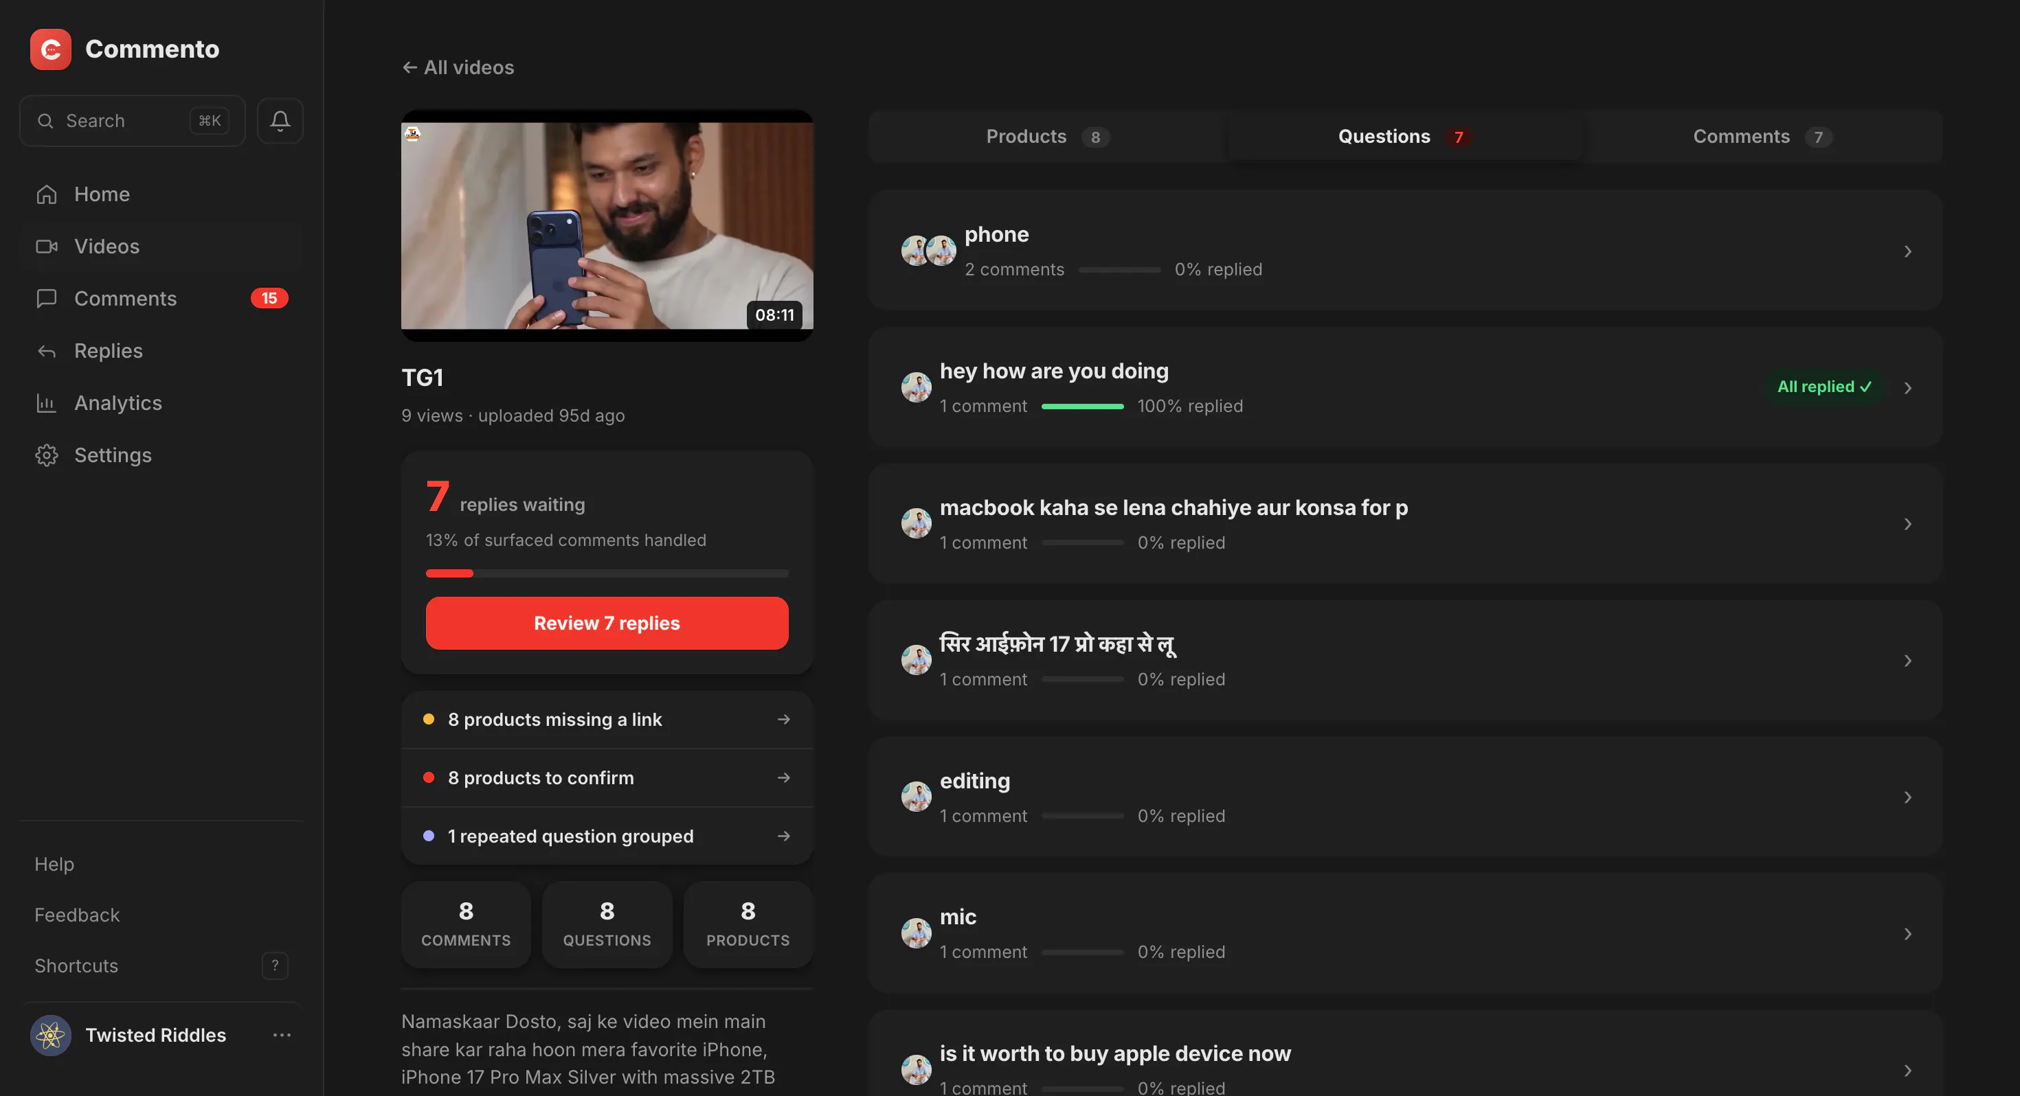Click the 8 PRODUCTS stat card
Image resolution: width=2020 pixels, height=1096 pixels.
point(748,924)
